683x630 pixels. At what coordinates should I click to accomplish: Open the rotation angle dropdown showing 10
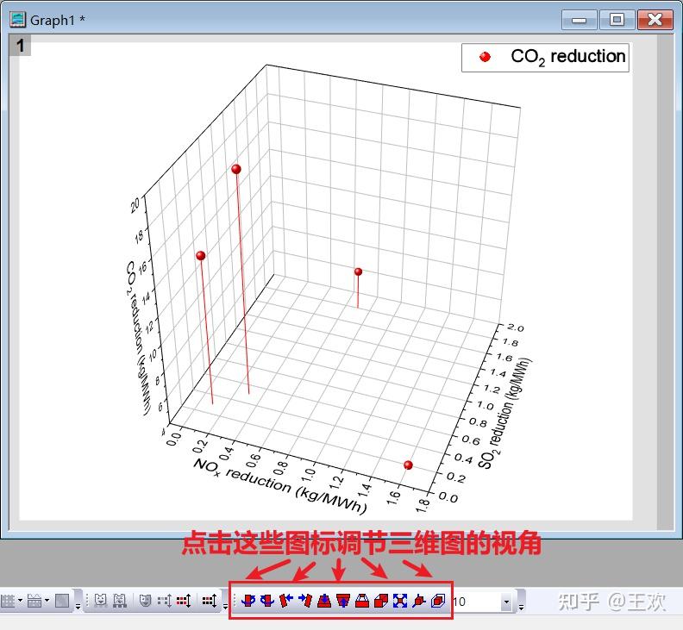point(506,602)
